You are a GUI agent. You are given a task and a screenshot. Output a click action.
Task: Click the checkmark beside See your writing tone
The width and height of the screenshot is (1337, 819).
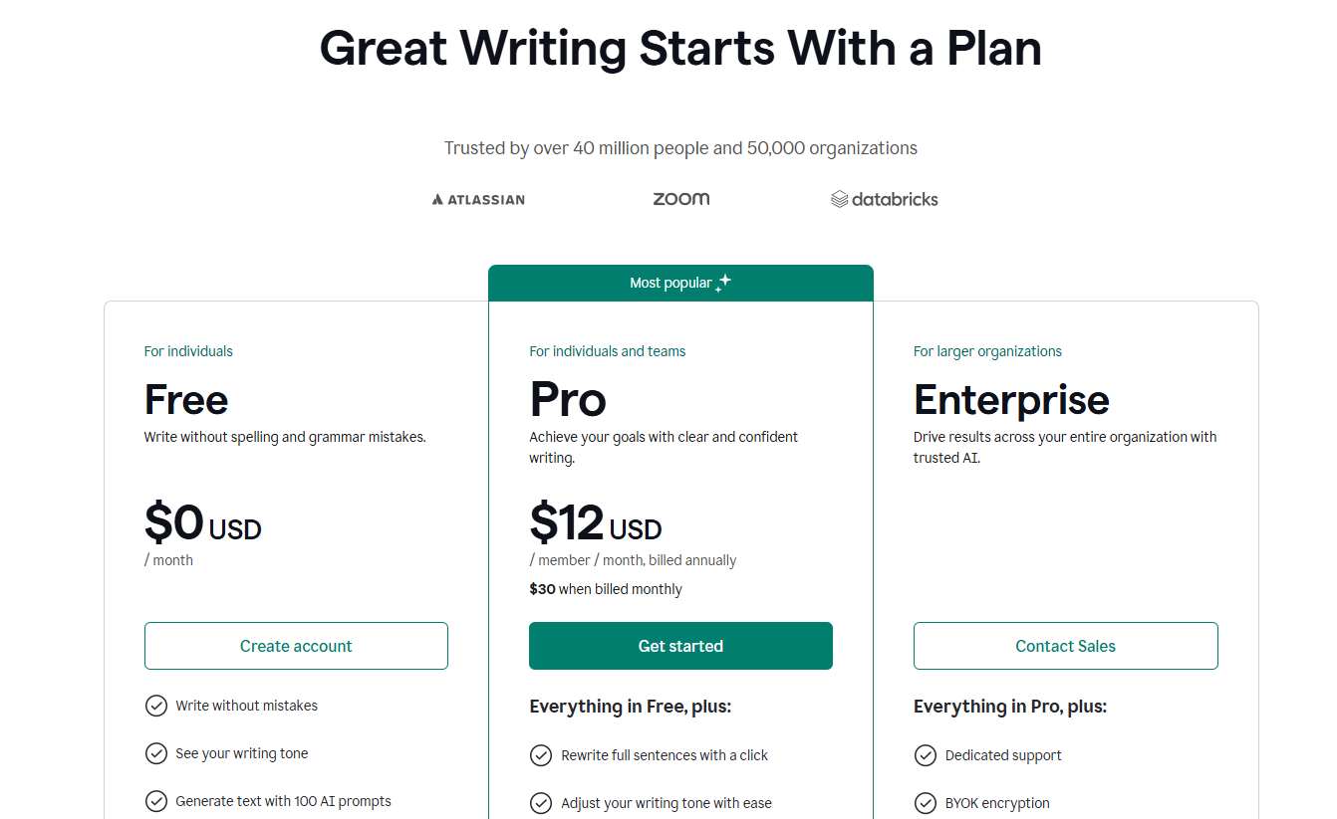156,753
